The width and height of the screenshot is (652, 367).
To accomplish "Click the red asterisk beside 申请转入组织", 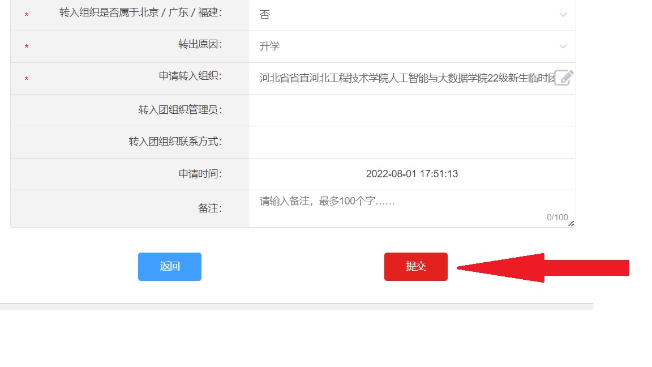I will click(x=27, y=79).
